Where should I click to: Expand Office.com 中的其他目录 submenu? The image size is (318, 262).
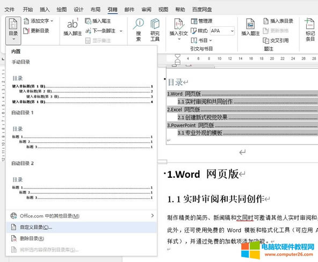coord(81,216)
